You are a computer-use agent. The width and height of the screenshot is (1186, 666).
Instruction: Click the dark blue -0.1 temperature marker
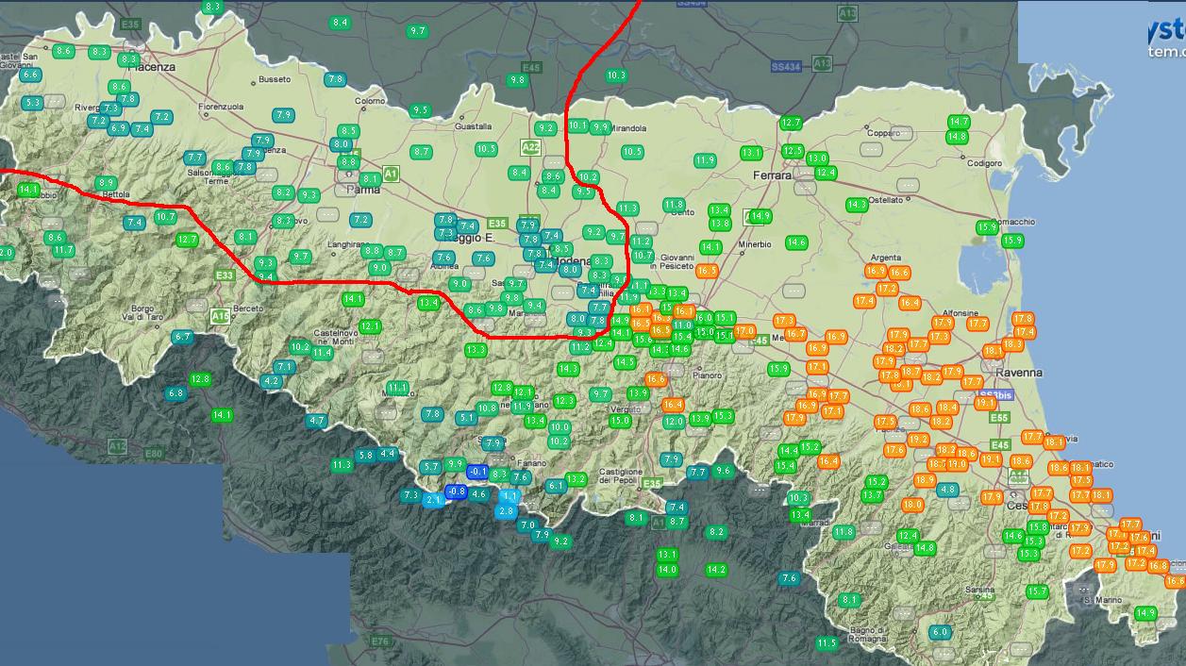coord(477,472)
